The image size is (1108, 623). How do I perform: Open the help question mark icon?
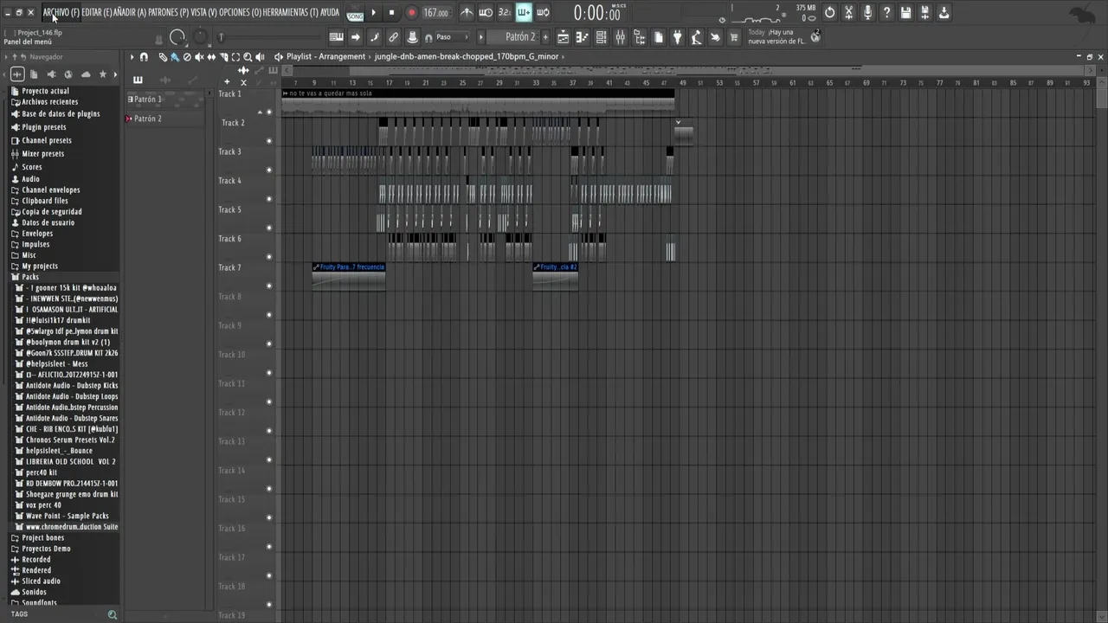tap(886, 13)
